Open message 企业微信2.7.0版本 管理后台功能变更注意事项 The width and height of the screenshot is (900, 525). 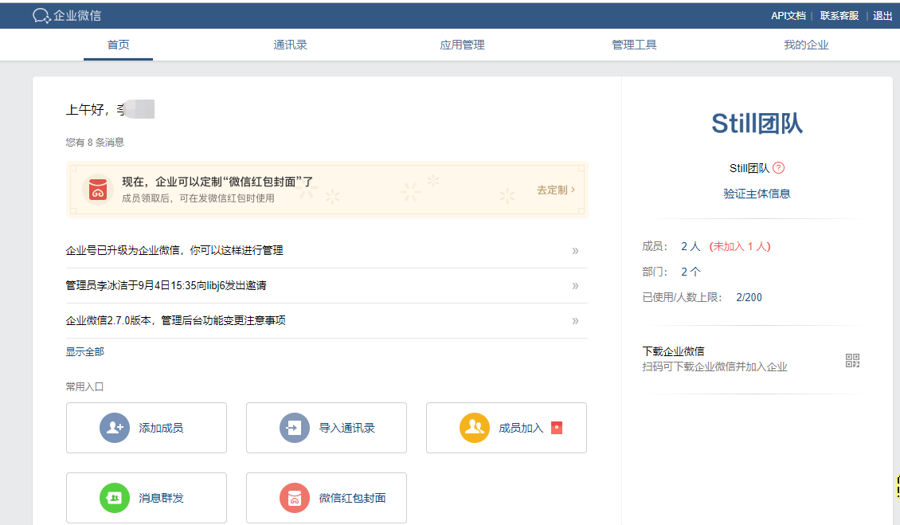[x=176, y=320]
